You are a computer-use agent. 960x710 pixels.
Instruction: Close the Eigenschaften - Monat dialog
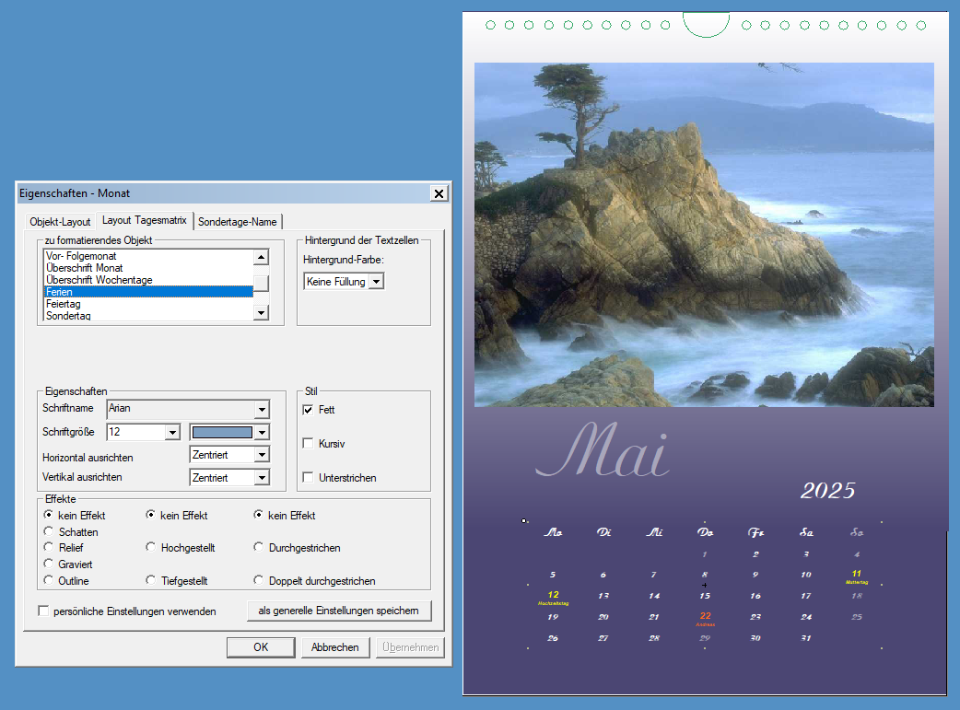click(x=439, y=193)
